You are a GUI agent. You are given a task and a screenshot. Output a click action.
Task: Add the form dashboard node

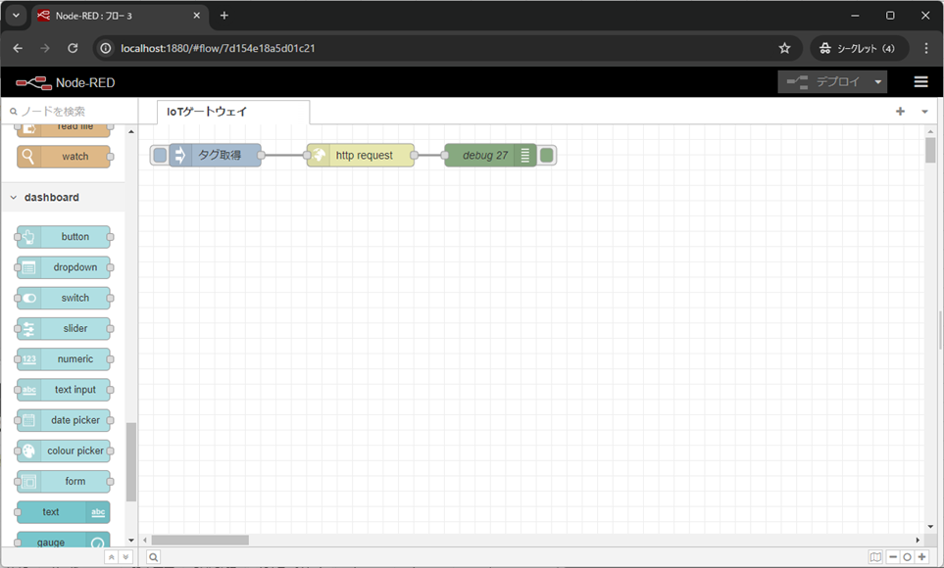[x=64, y=482]
